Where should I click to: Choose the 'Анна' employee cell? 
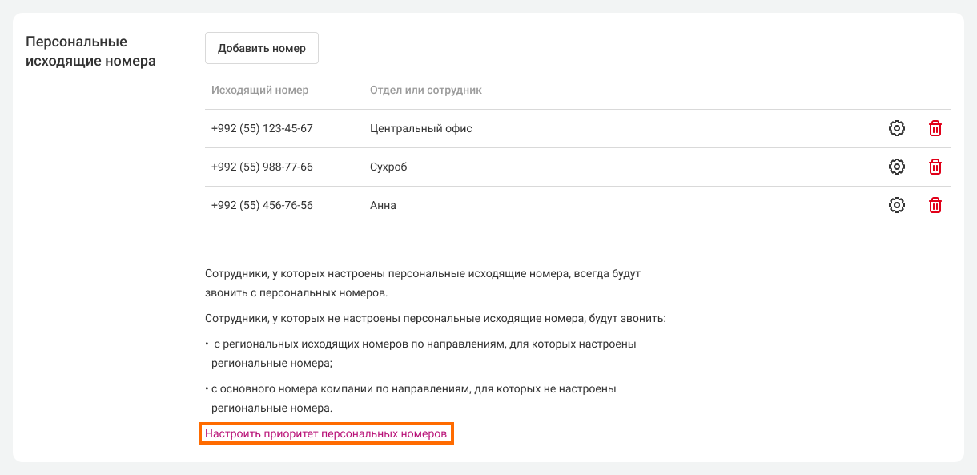[383, 205]
